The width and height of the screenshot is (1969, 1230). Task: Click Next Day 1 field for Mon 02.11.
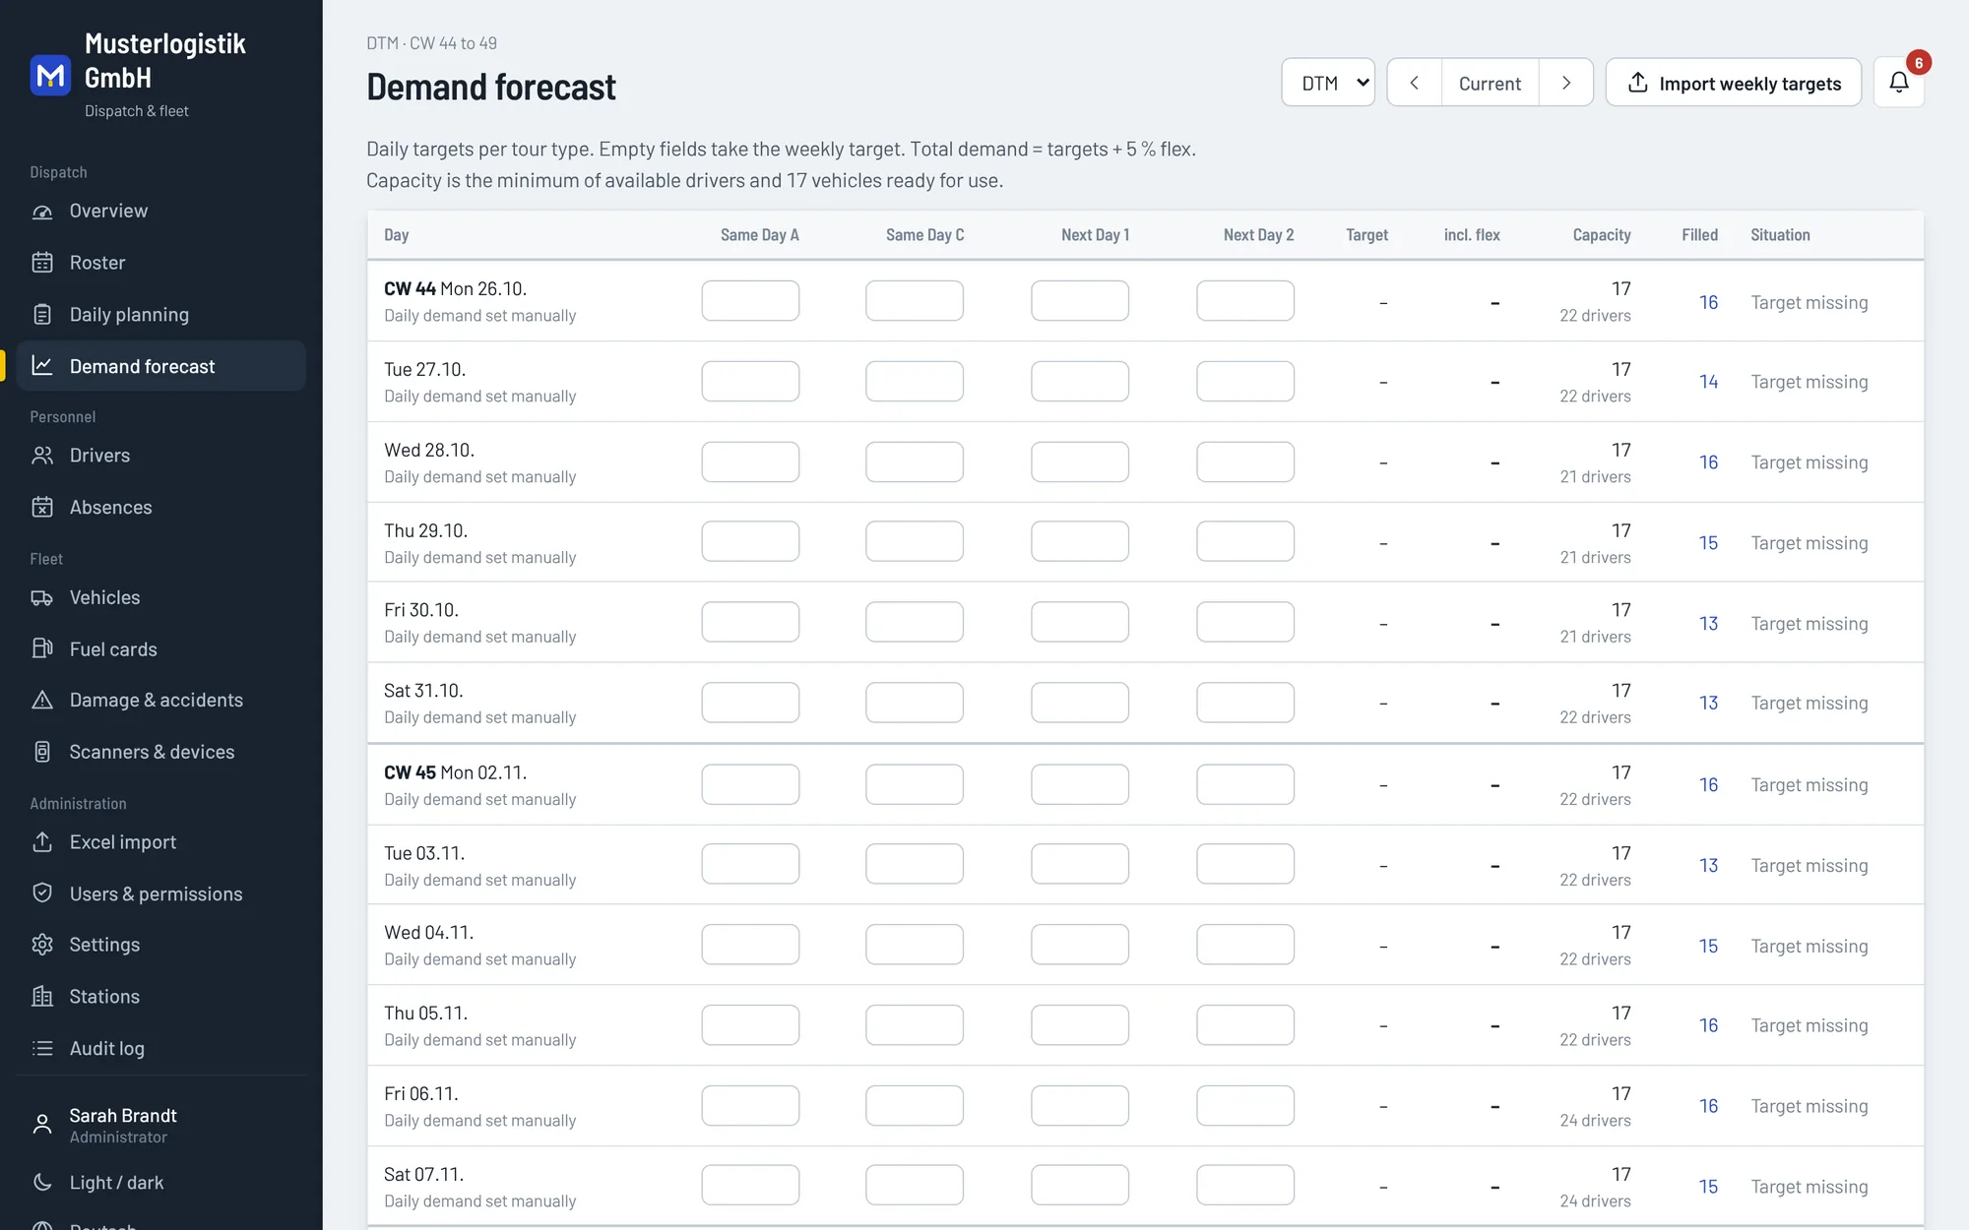(x=1080, y=784)
